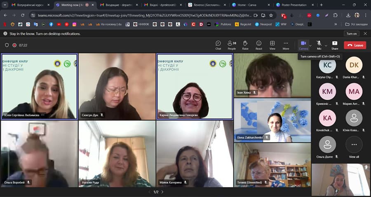Go to next participant page
The height and width of the screenshot is (197, 371).
[x=162, y=192]
